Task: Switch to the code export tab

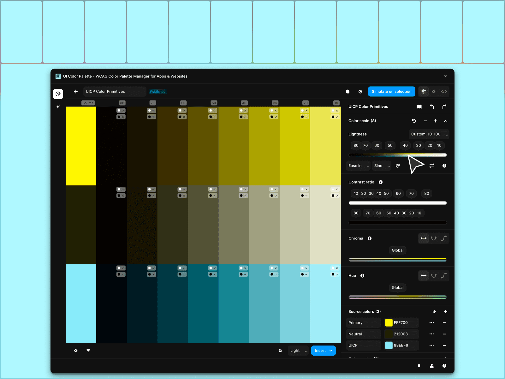Action: point(444,92)
